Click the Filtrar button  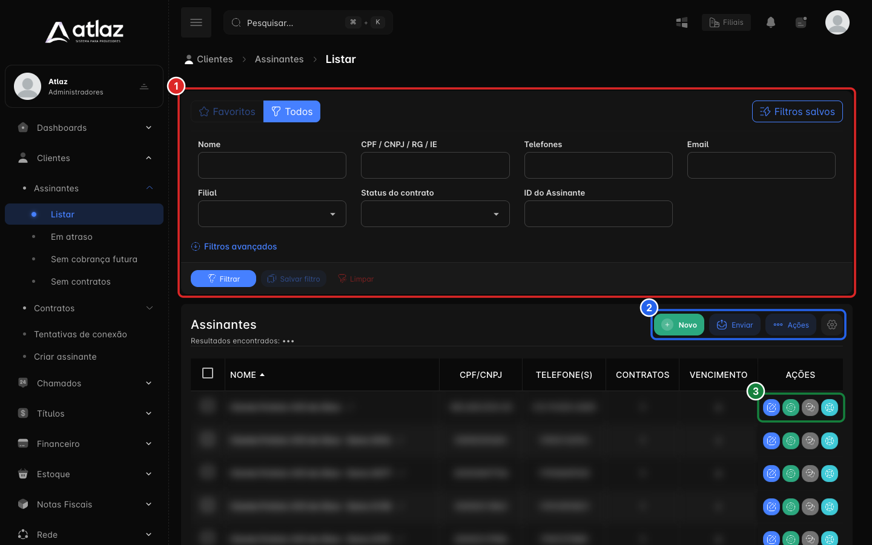click(x=223, y=279)
